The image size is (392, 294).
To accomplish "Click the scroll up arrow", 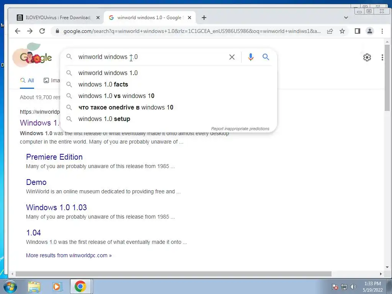I will click(387, 42).
